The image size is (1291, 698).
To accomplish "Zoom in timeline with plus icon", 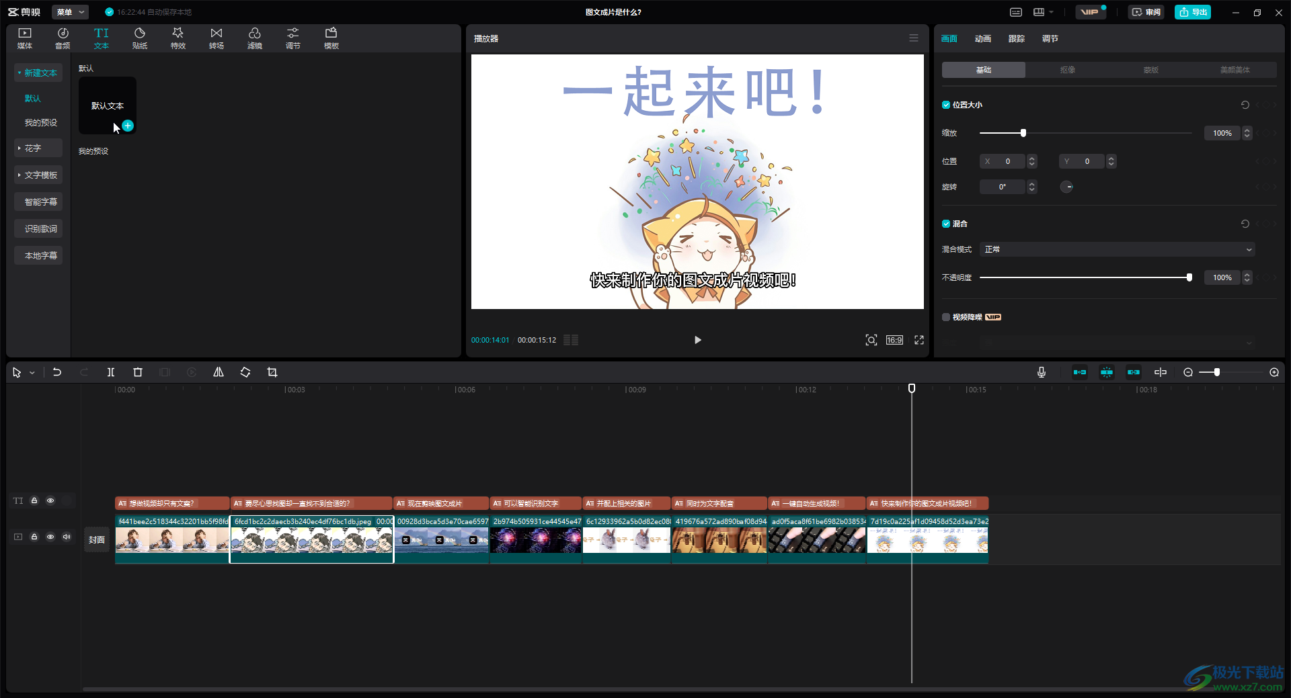I will click(x=1274, y=372).
